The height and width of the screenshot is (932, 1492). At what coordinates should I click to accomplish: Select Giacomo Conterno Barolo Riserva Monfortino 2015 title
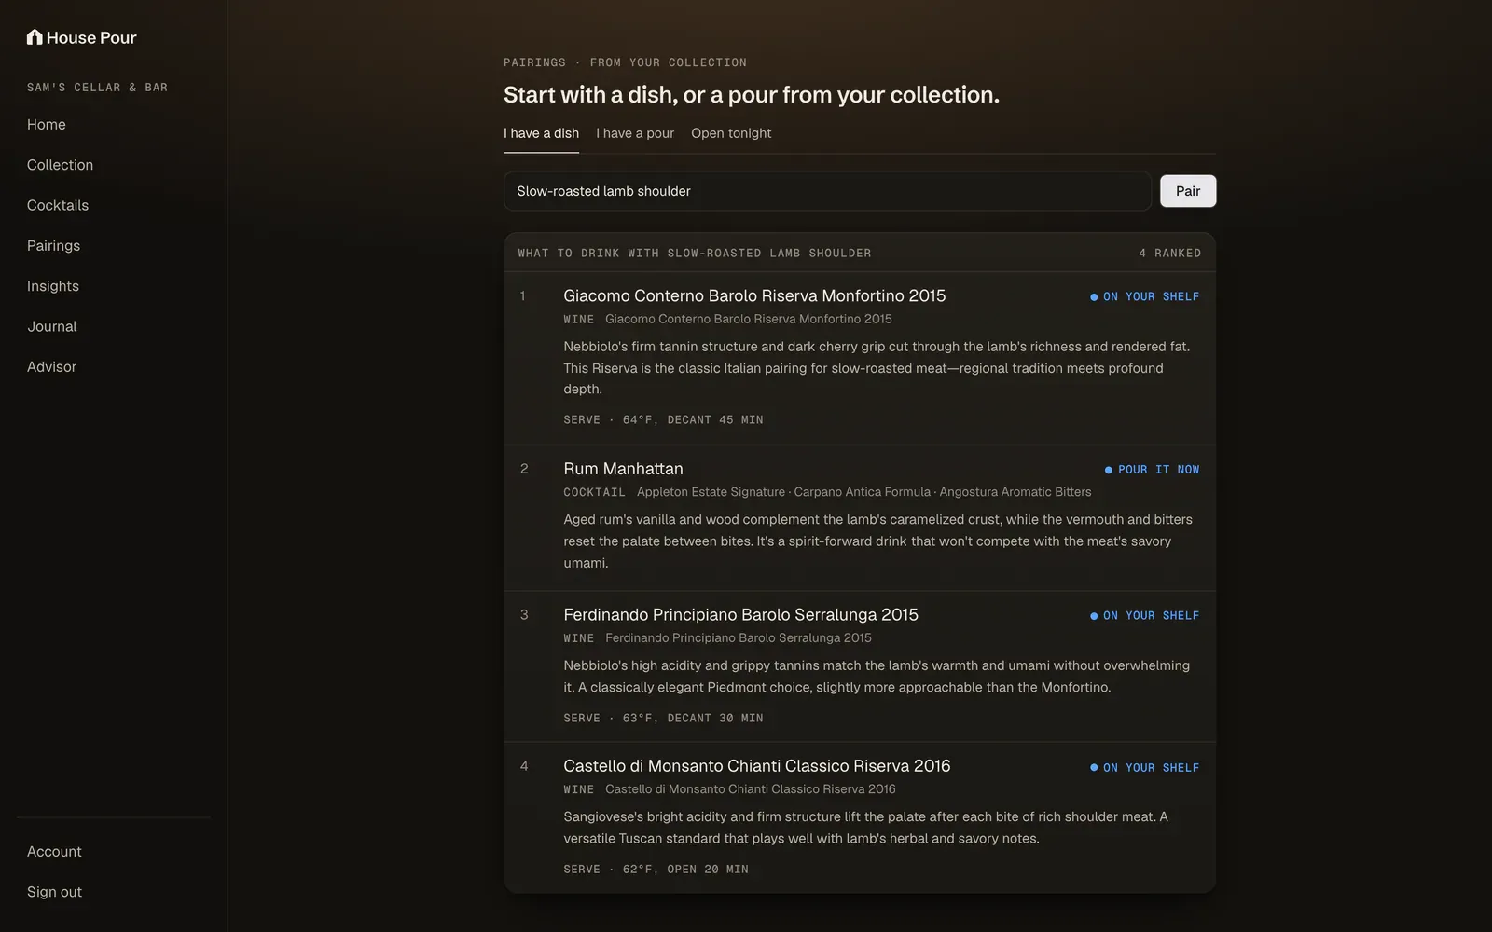click(754, 295)
